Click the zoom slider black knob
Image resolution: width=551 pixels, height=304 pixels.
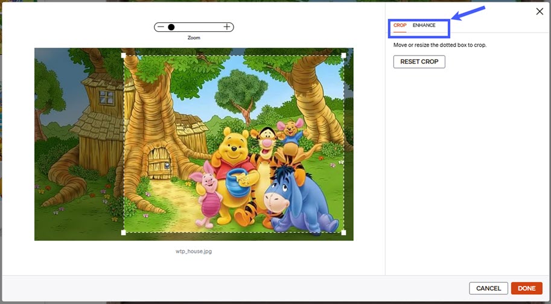click(171, 27)
